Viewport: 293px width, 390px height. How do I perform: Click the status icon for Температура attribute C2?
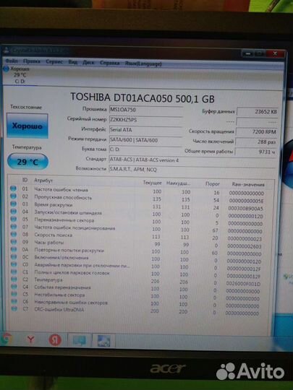14,279
